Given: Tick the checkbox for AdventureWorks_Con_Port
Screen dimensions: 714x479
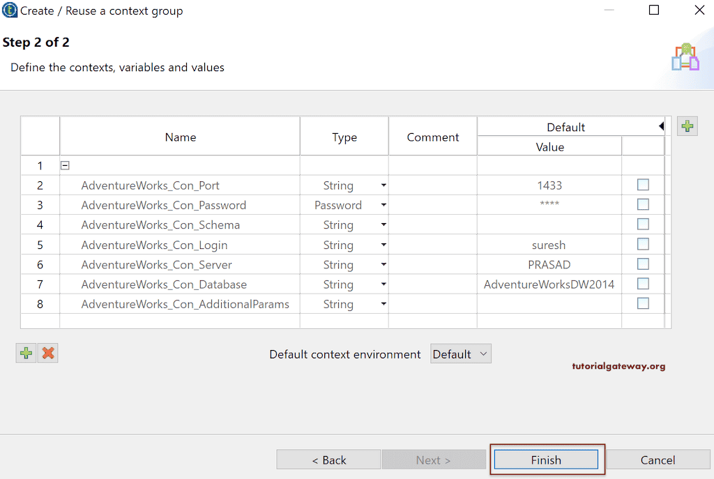Looking at the screenshot, I should coord(643,185).
